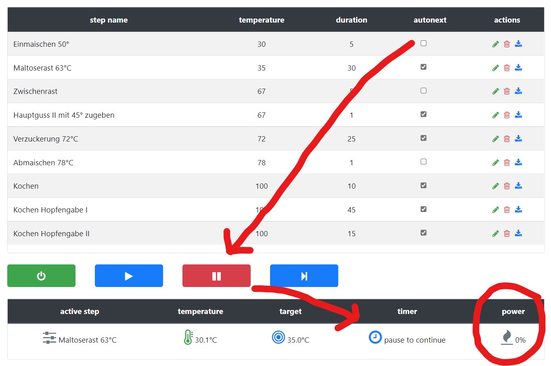Delete the Maltoserast 63°C step
551x366 pixels.
(x=507, y=68)
